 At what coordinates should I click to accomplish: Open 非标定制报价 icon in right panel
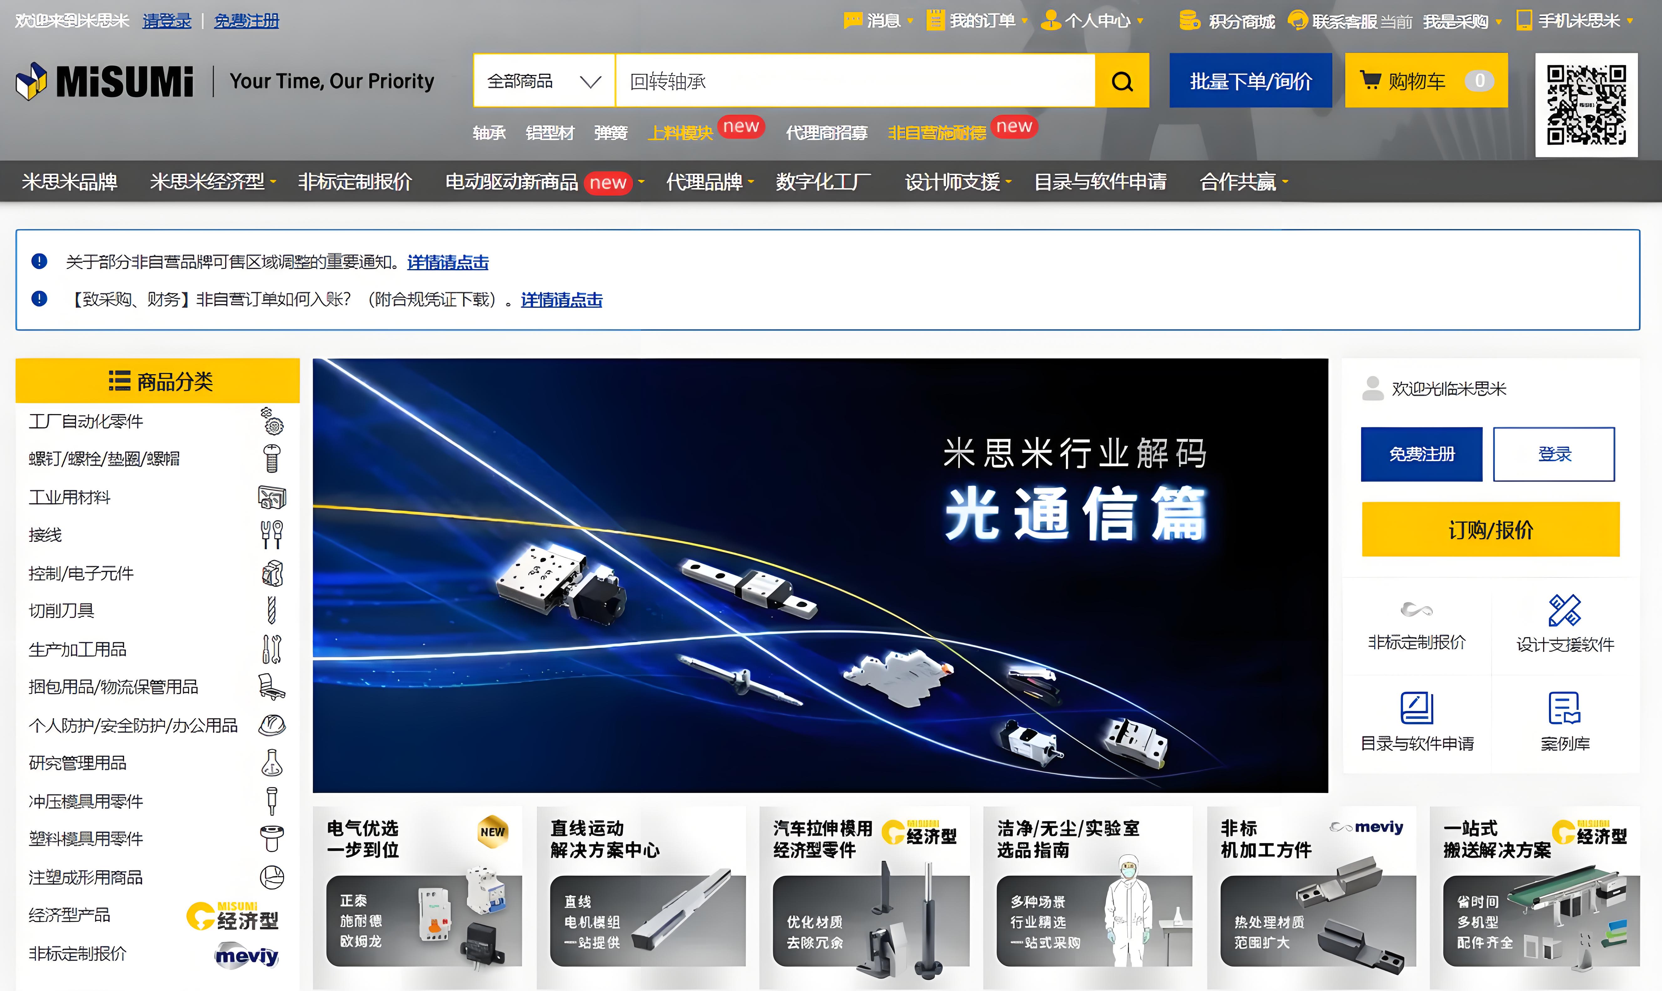(x=1416, y=610)
